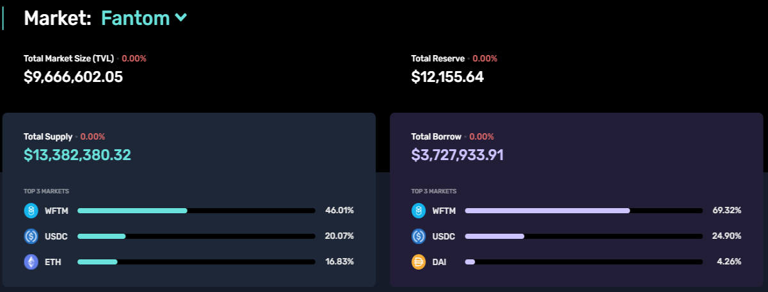This screenshot has height=292, width=768.
Task: Click the 0.00% change beside Total Supply
Action: 92,136
